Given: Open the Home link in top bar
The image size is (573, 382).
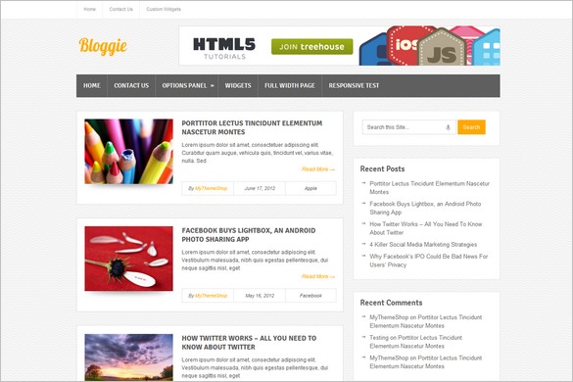Looking at the screenshot, I should pyautogui.click(x=89, y=9).
